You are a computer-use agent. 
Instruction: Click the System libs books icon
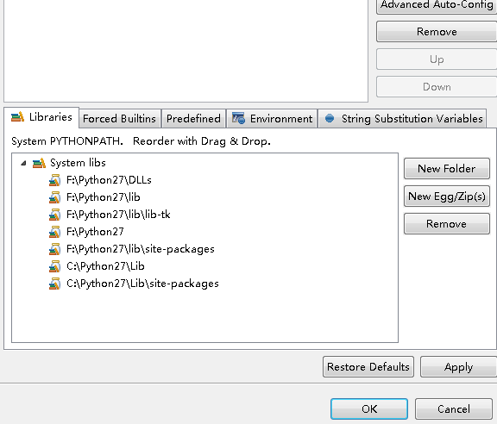pos(39,163)
